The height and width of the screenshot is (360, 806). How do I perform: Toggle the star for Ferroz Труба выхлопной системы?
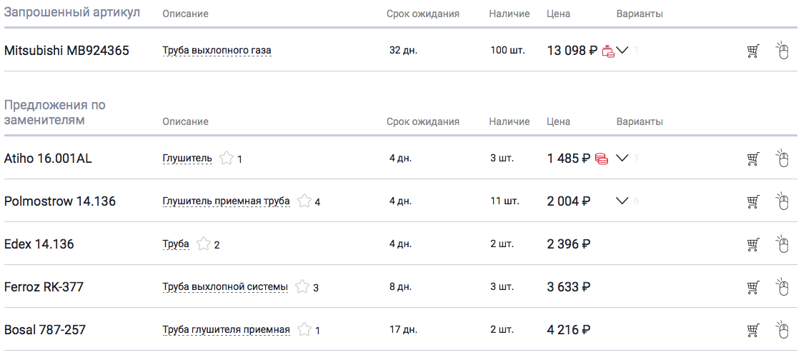click(302, 287)
